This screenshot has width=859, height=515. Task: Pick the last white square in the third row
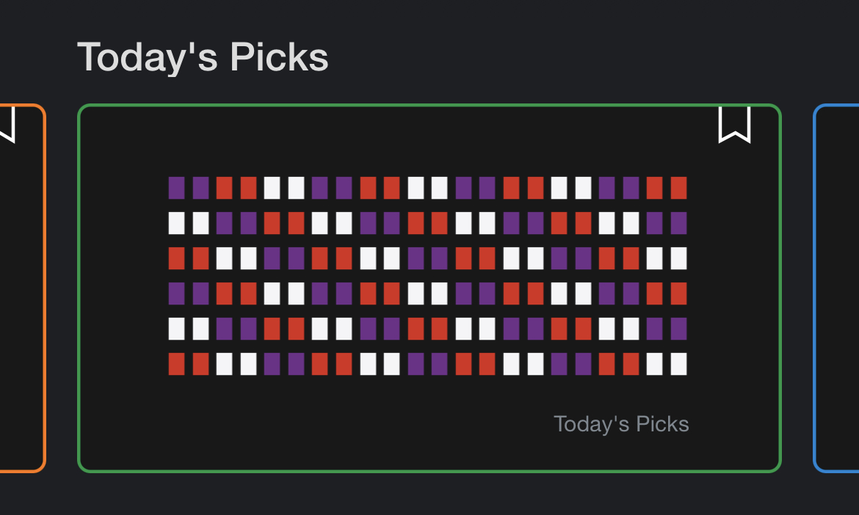678,258
